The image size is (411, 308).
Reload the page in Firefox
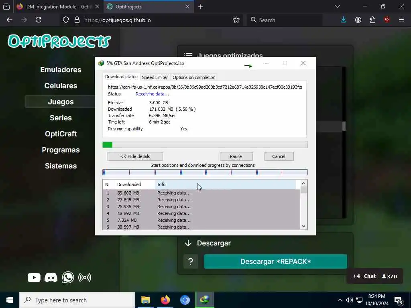[x=39, y=20]
